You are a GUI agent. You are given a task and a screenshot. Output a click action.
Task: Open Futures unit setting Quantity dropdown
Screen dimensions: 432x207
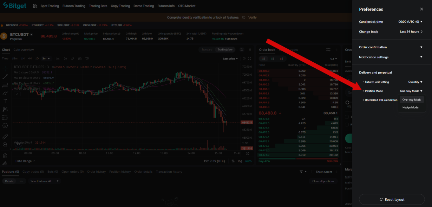(415, 82)
